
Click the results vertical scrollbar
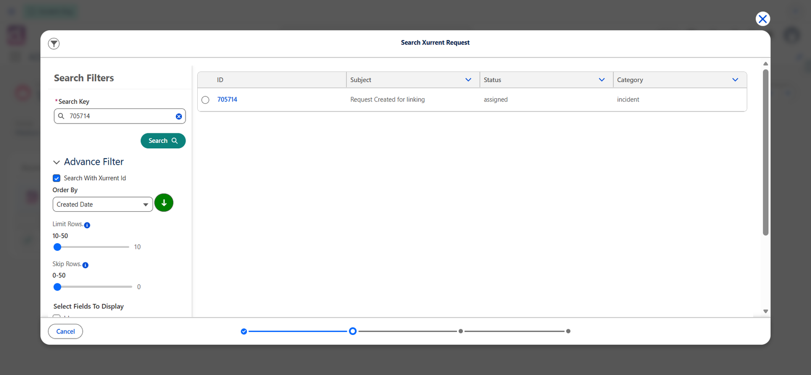(765, 152)
